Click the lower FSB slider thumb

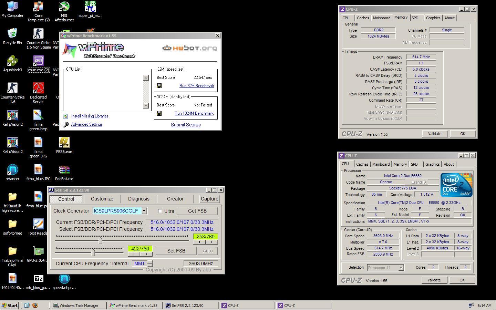coord(93,252)
